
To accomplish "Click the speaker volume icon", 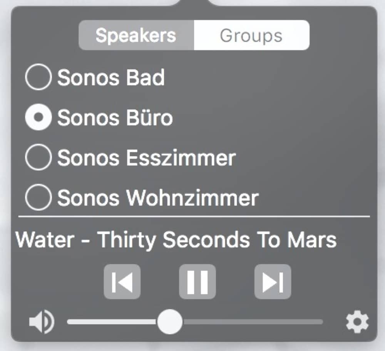I will click(42, 322).
